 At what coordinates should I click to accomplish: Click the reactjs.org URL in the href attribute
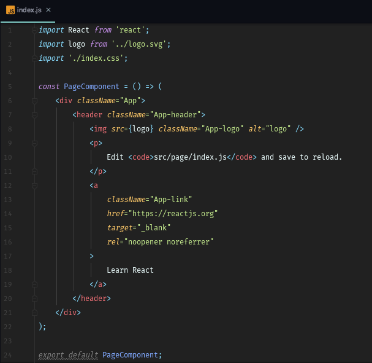click(x=172, y=214)
